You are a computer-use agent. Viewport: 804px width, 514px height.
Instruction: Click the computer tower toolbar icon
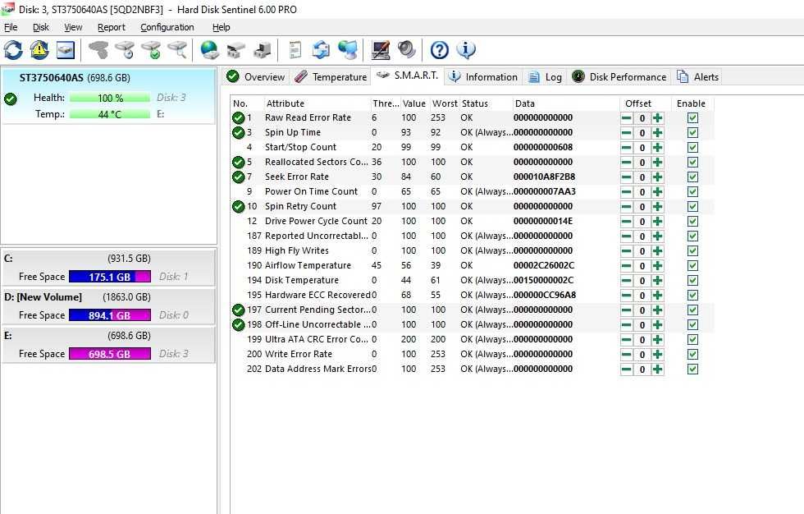263,50
